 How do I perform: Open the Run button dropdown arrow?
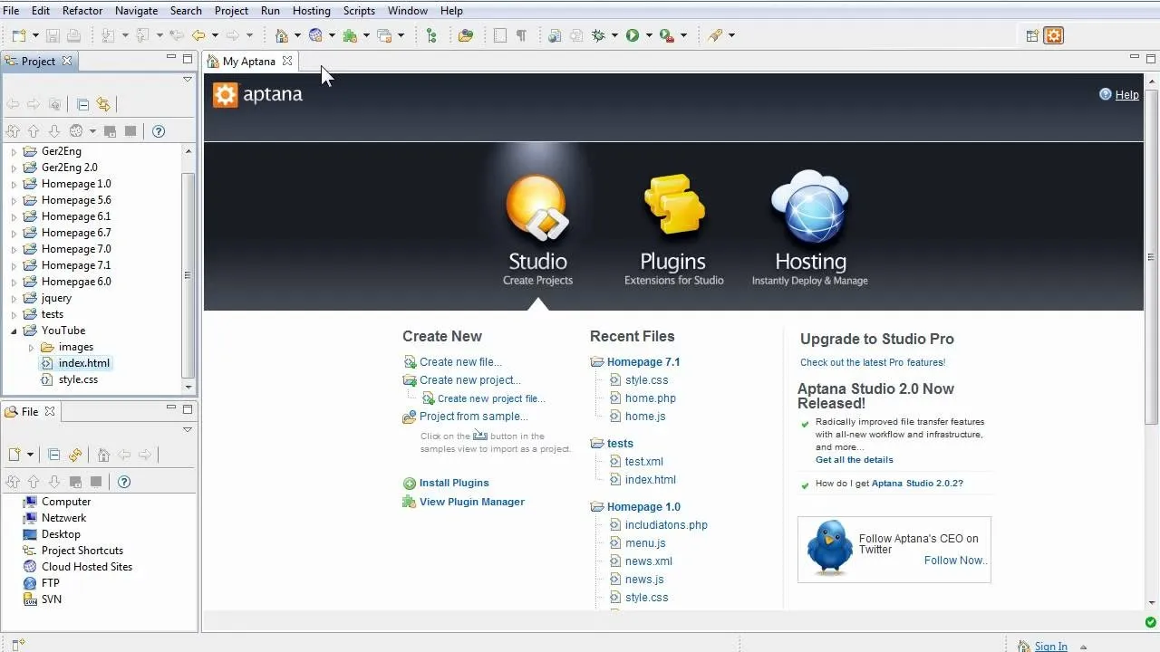point(649,35)
